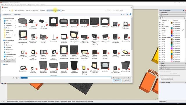Open the file type filter dropdown
Image resolution: width=186 pixels, height=105 pixels.
tap(121, 78)
